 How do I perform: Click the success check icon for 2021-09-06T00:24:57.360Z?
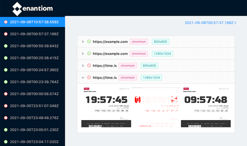6,70
